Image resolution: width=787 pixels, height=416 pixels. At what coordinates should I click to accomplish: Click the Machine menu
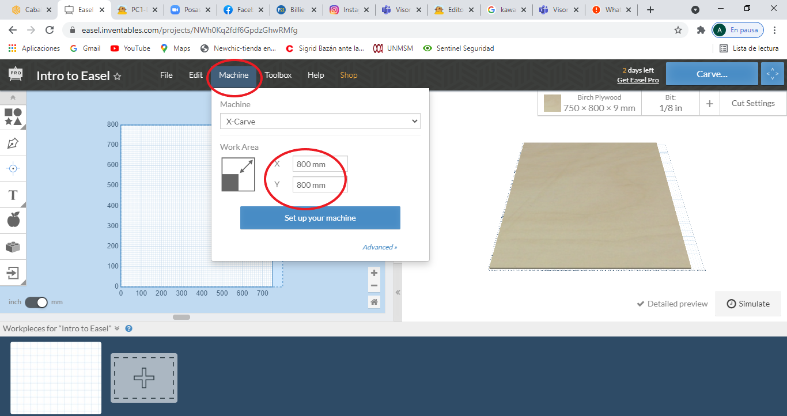(x=234, y=75)
